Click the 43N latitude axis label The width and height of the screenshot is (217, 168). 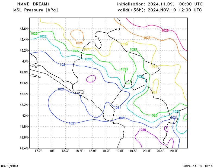(x=25, y=61)
